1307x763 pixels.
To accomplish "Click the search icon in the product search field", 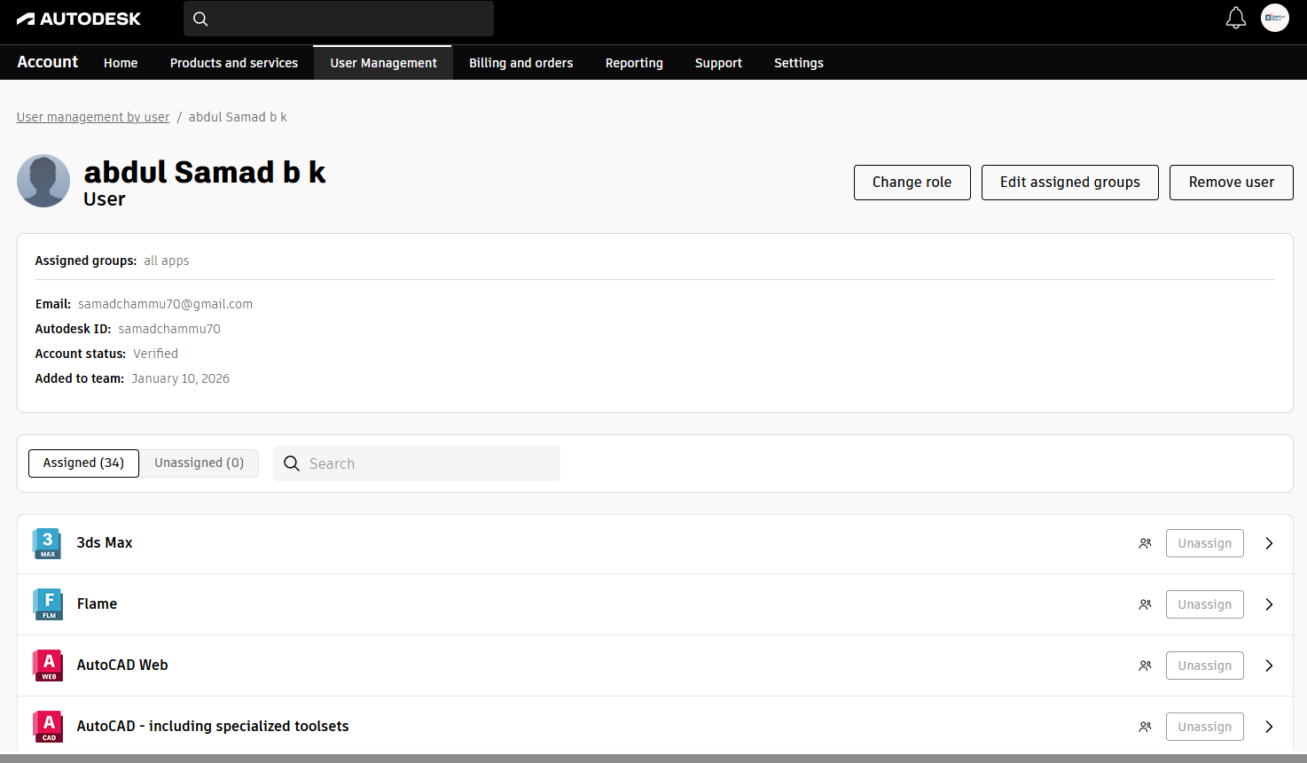I will (x=292, y=463).
